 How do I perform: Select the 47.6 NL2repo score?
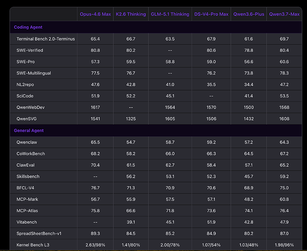pos(95,84)
